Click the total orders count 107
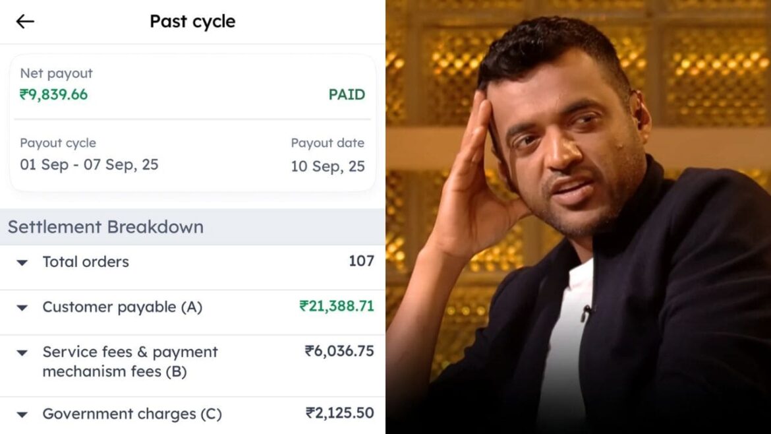 (361, 261)
